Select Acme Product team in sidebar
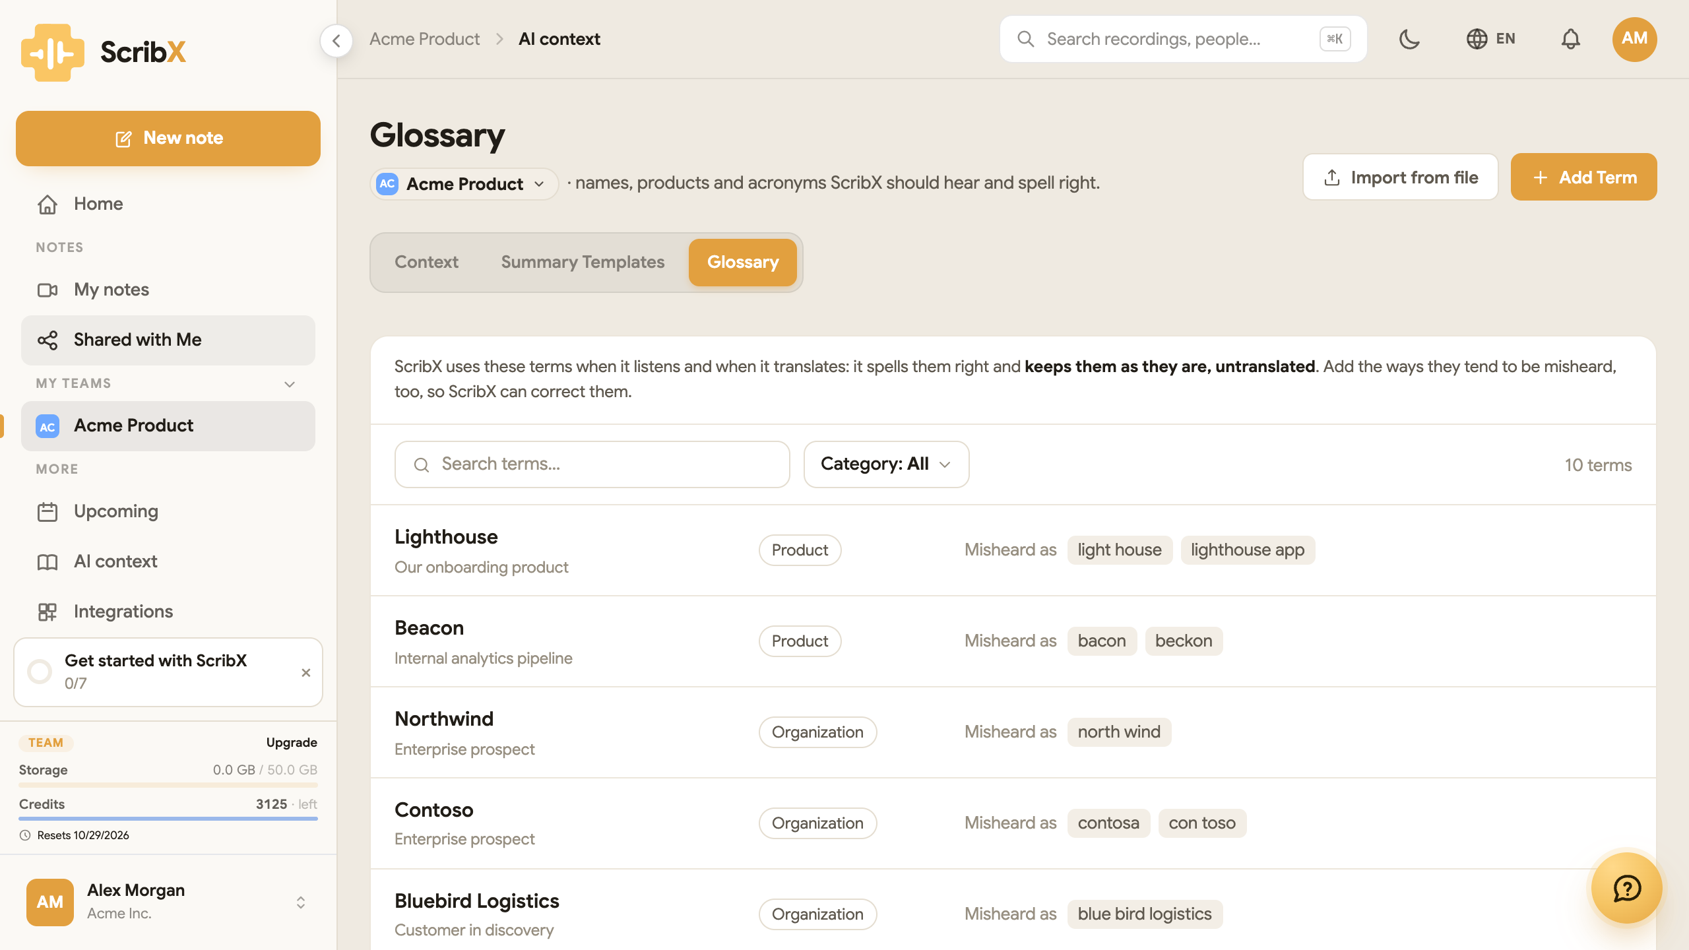The height and width of the screenshot is (950, 1689). (168, 426)
